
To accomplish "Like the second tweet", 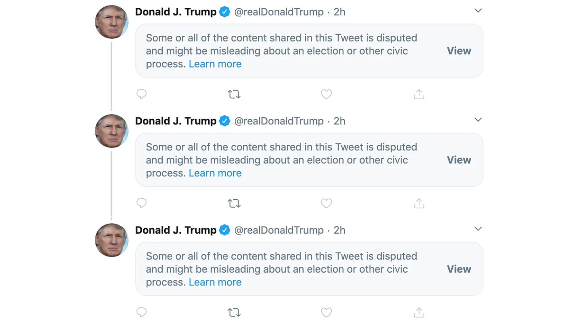I will pos(326,203).
